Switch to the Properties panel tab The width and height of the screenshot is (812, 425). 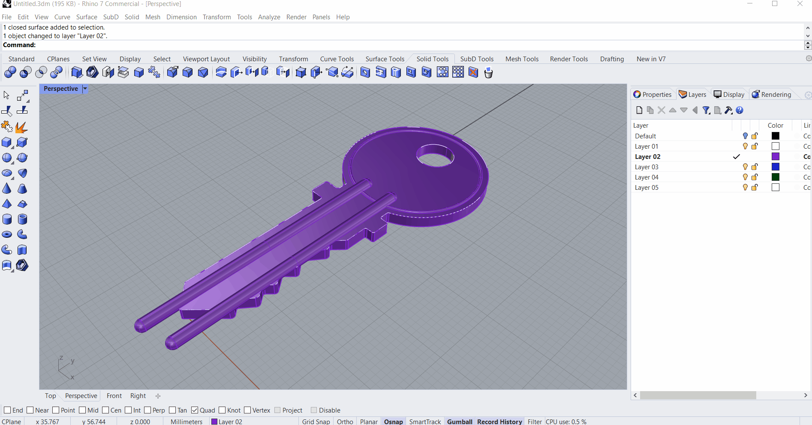653,95
